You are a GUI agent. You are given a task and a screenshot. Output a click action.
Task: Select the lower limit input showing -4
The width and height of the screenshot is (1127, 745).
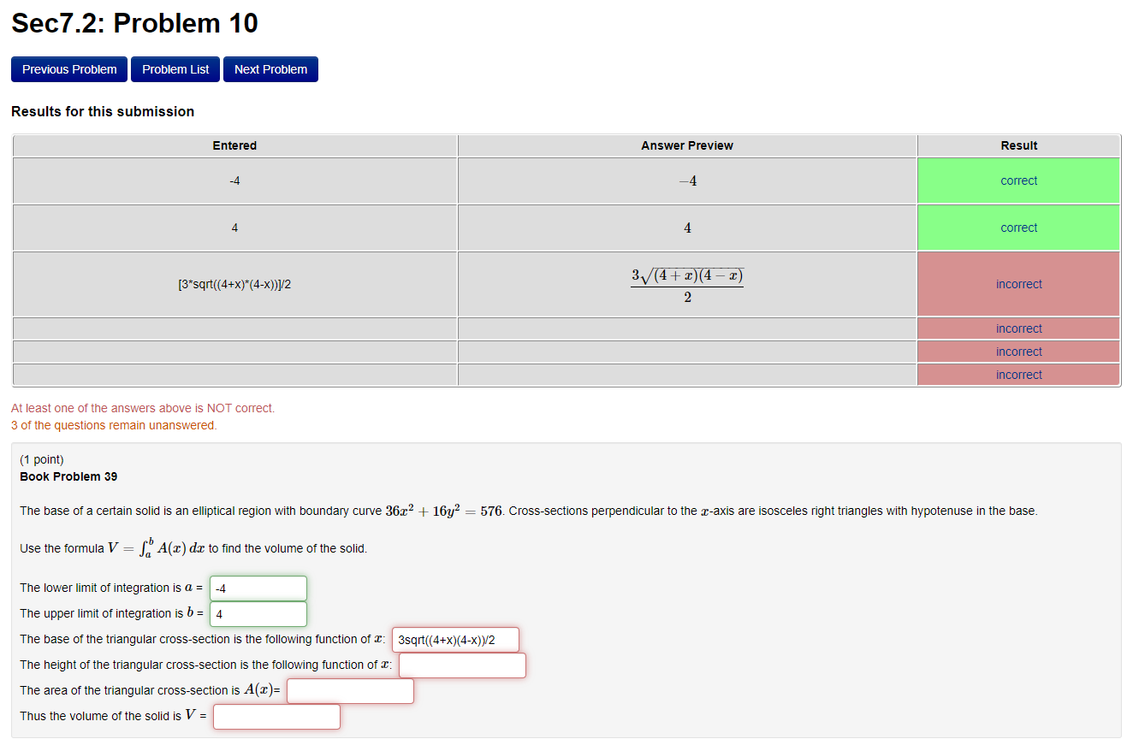tap(258, 588)
